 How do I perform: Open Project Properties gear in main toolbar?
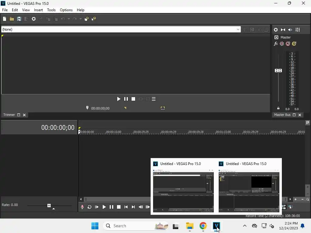point(34,19)
